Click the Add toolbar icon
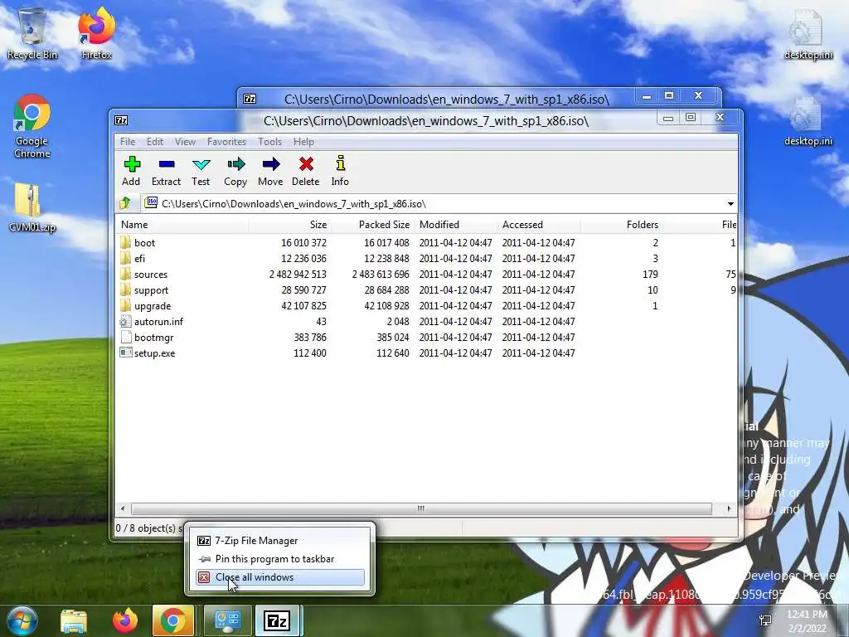This screenshot has height=637, width=849. [132, 164]
